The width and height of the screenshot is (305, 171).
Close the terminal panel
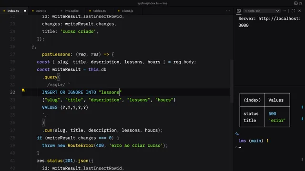(x=300, y=11)
